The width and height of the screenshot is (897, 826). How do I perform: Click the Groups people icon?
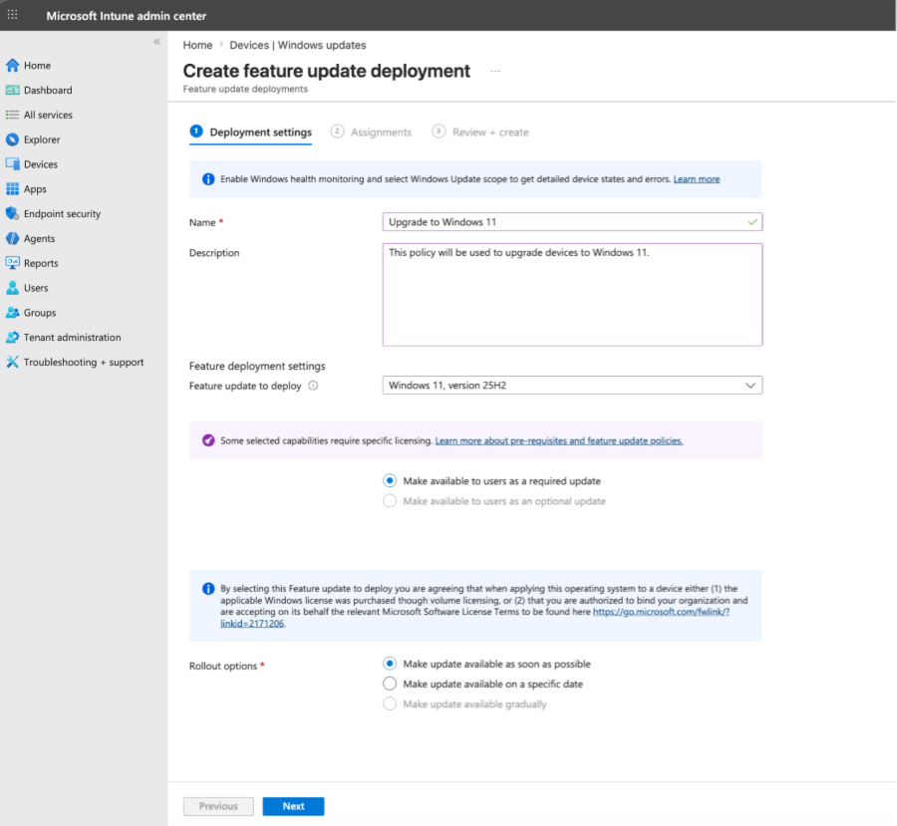pos(13,312)
